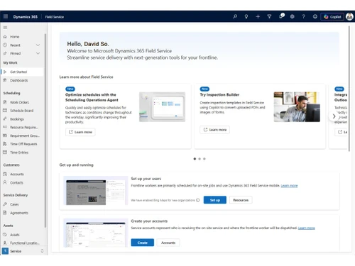Viewport: 355px width, 266px height.
Task: Select Get Started in sidebar
Action: pyautogui.click(x=22, y=72)
